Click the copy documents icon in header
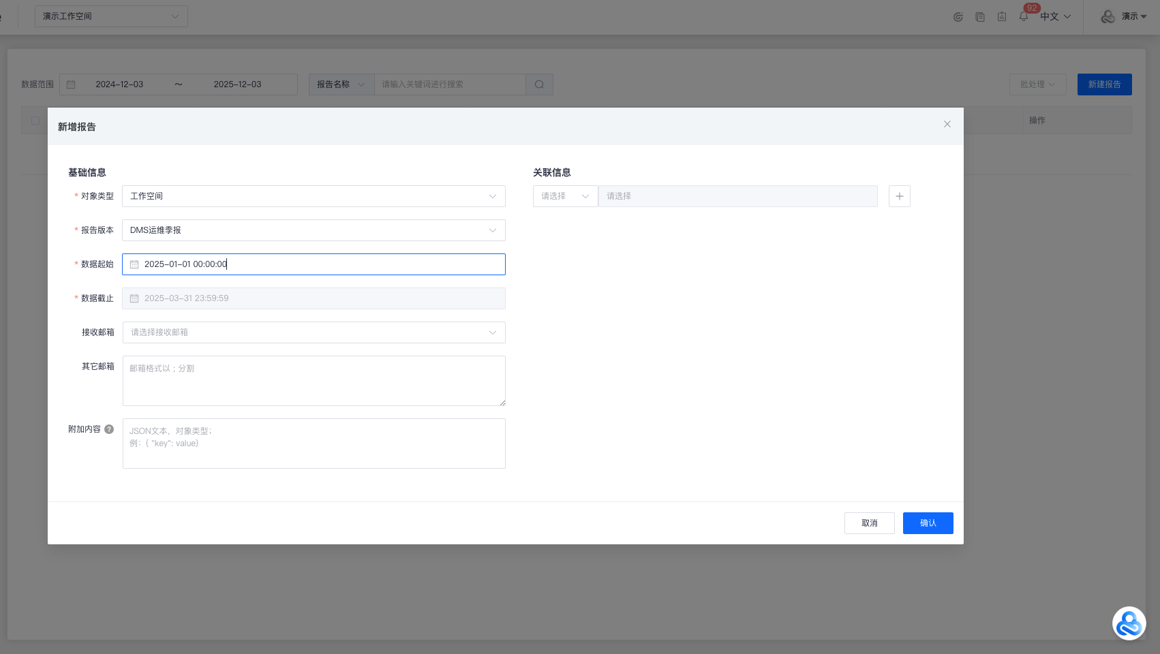The height and width of the screenshot is (654, 1160). point(980,16)
